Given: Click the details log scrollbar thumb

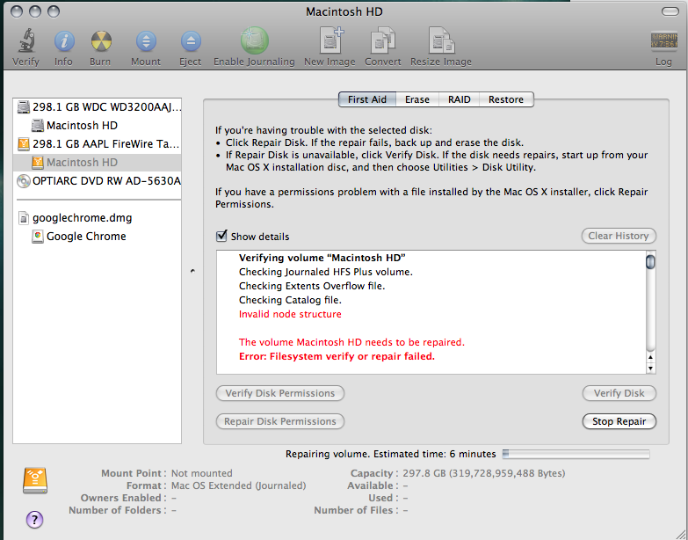Looking at the screenshot, I should (650, 262).
